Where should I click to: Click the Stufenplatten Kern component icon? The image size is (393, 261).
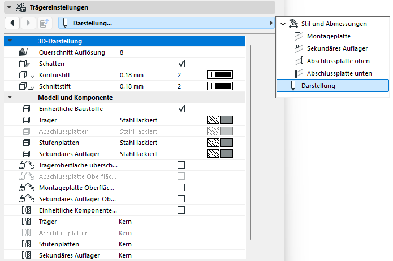[x=27, y=244]
